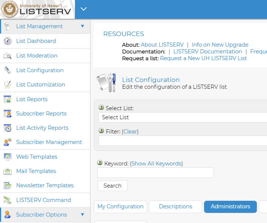267x223 pixels.
Task: Open LISTSERV Documentation link
Action: 208,52
